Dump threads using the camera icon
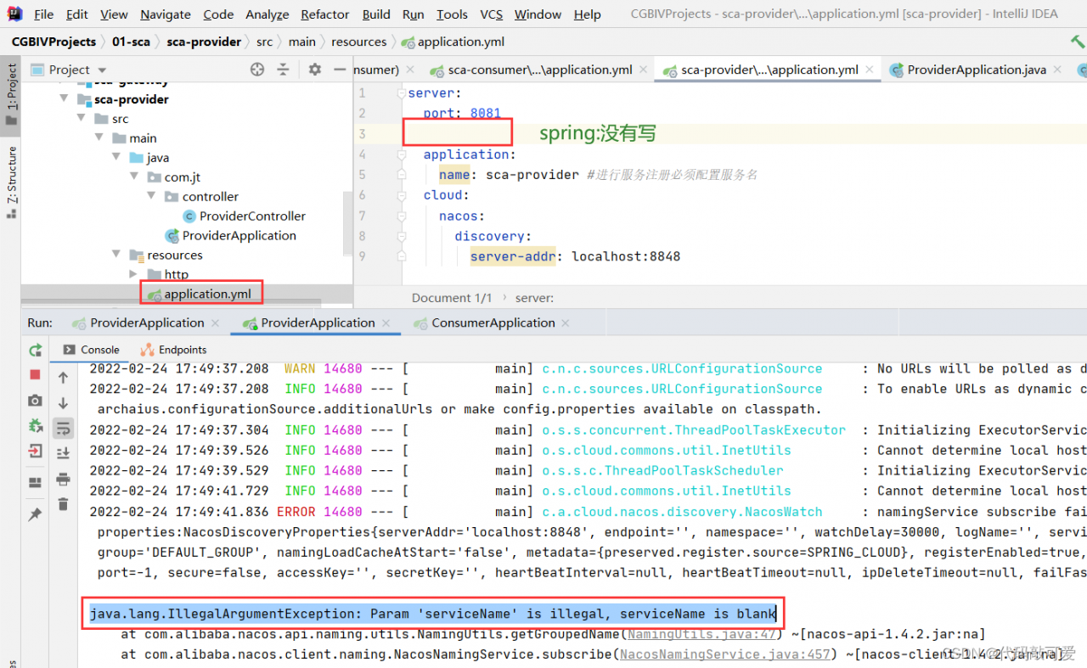 point(35,400)
